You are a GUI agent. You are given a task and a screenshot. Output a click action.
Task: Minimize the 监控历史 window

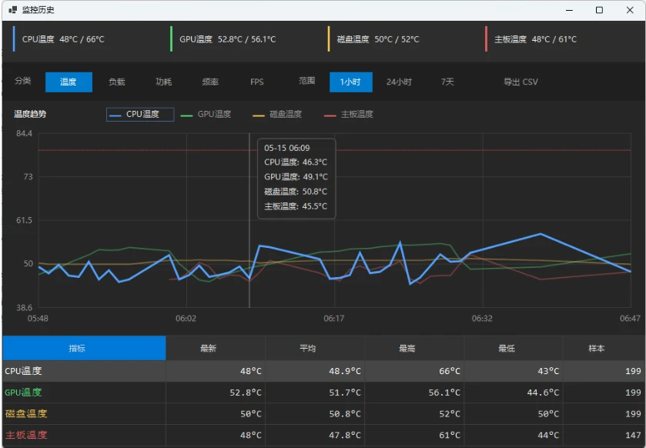569,10
